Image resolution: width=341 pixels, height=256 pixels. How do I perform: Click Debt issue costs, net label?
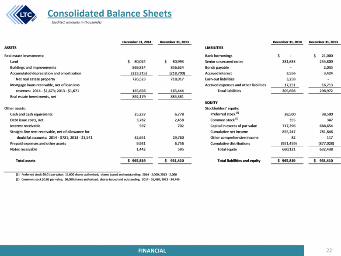pyautogui.click(x=27, y=120)
